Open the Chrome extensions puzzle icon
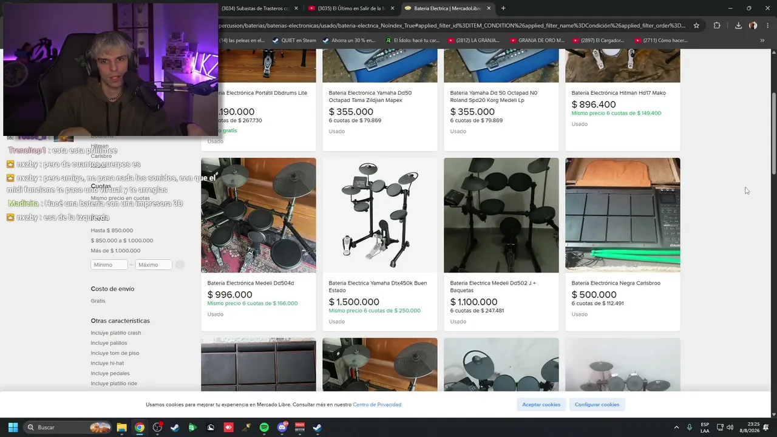The image size is (777, 437). point(717,25)
